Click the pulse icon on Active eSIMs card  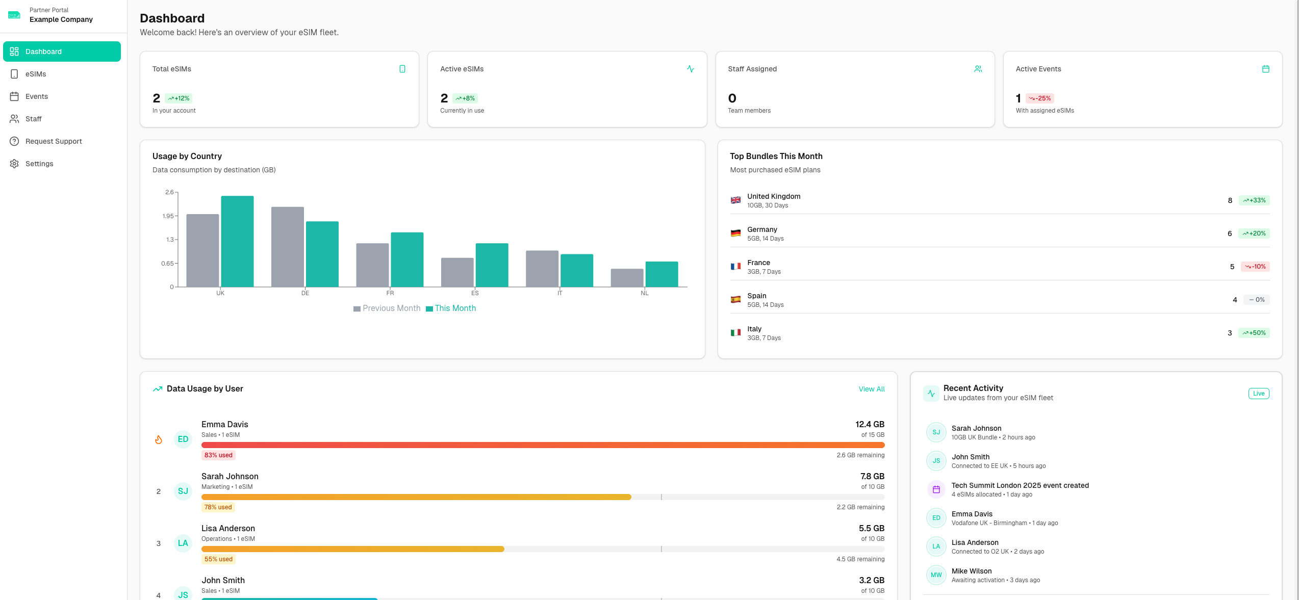(690, 69)
